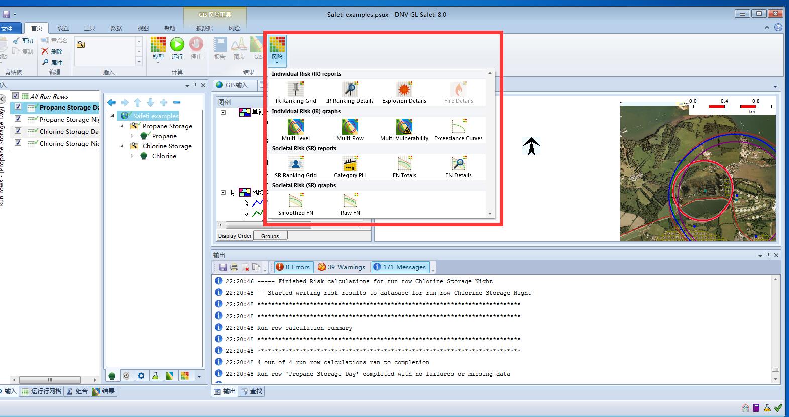Image resolution: width=789 pixels, height=417 pixels.
Task: Toggle the 39 Warnings filter button
Action: pos(342,267)
